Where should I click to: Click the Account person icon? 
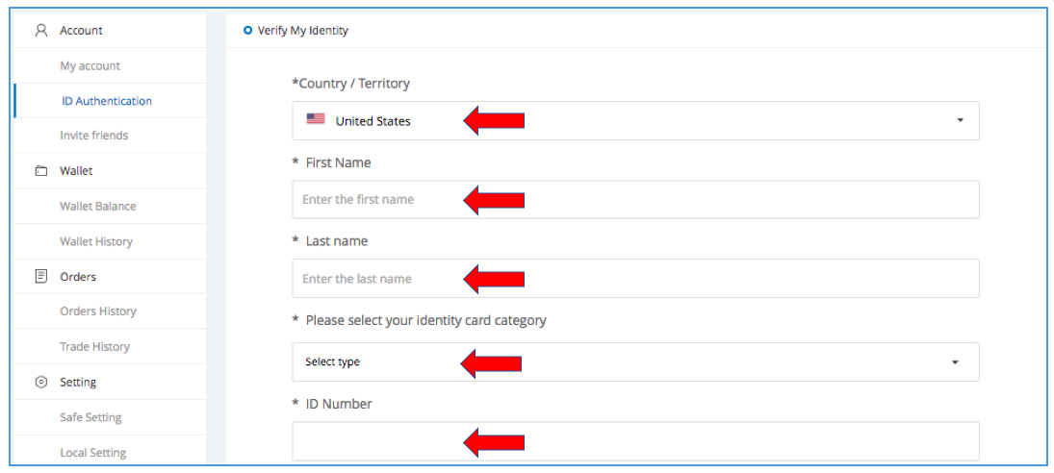point(40,30)
